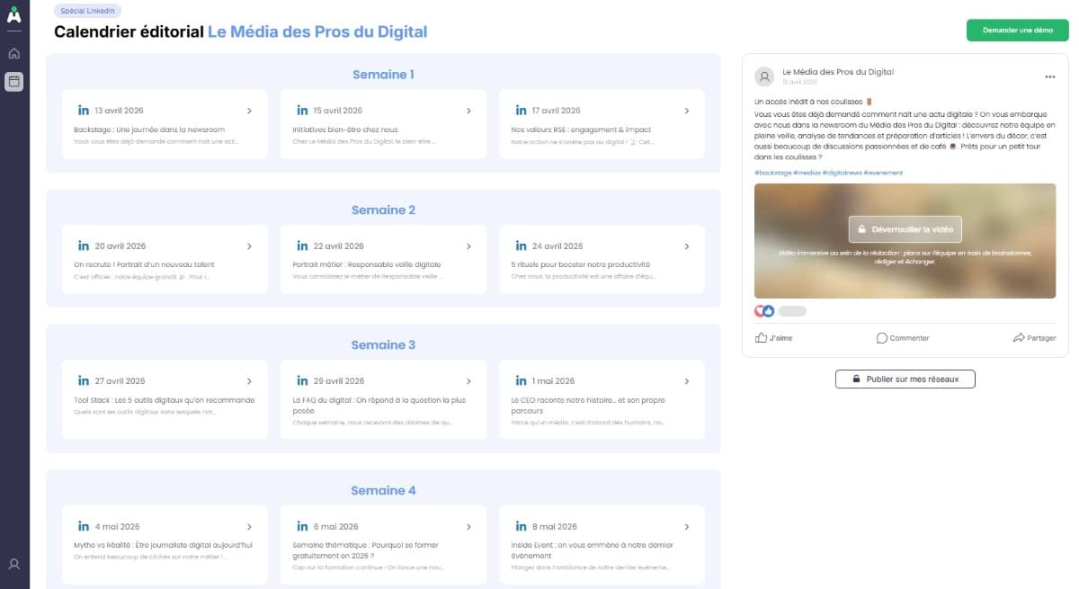
Task: Click the blurred video thumbnail caption
Action: (905, 257)
